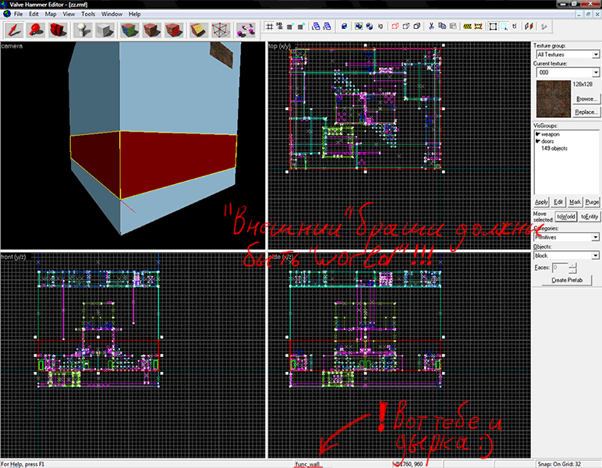Click the current texture preview thumbnail
This screenshot has height=468, width=602.
coord(552,97)
